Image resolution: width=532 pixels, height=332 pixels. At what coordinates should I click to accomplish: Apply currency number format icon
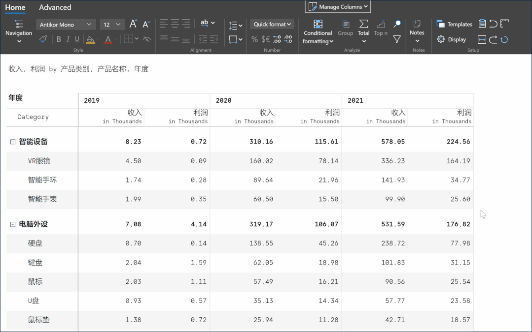click(266, 39)
